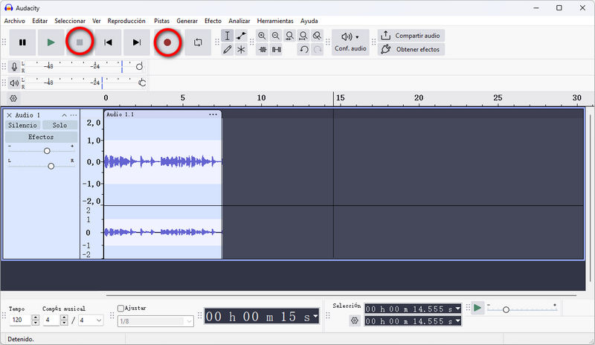Screen dimensions: 595x345
Task: Click Obtener efectos button
Action: (x=411, y=49)
